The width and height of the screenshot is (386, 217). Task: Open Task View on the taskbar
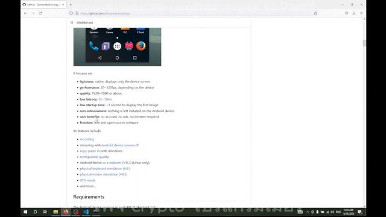pyautogui.click(x=45, y=212)
